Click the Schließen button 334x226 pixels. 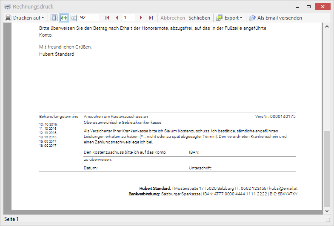pos(199,18)
